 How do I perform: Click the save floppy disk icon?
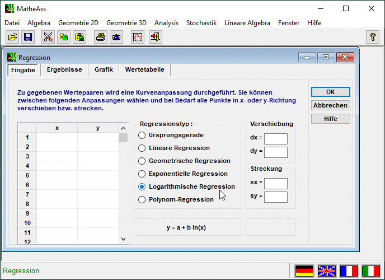(x=28, y=37)
